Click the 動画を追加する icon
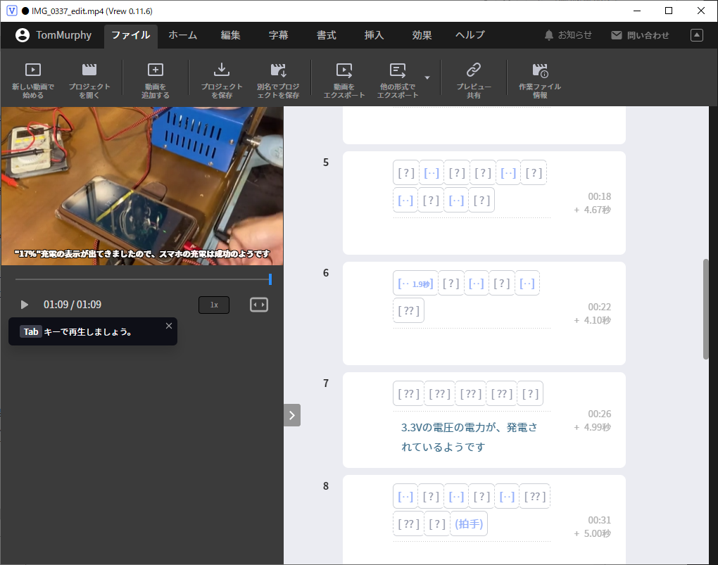The height and width of the screenshot is (565, 718). (x=155, y=70)
